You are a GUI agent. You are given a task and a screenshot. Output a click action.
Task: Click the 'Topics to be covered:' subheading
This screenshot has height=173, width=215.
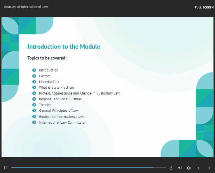tap(47, 58)
